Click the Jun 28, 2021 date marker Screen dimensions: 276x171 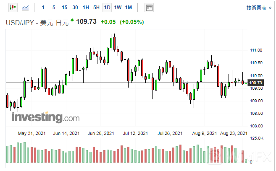(101, 133)
